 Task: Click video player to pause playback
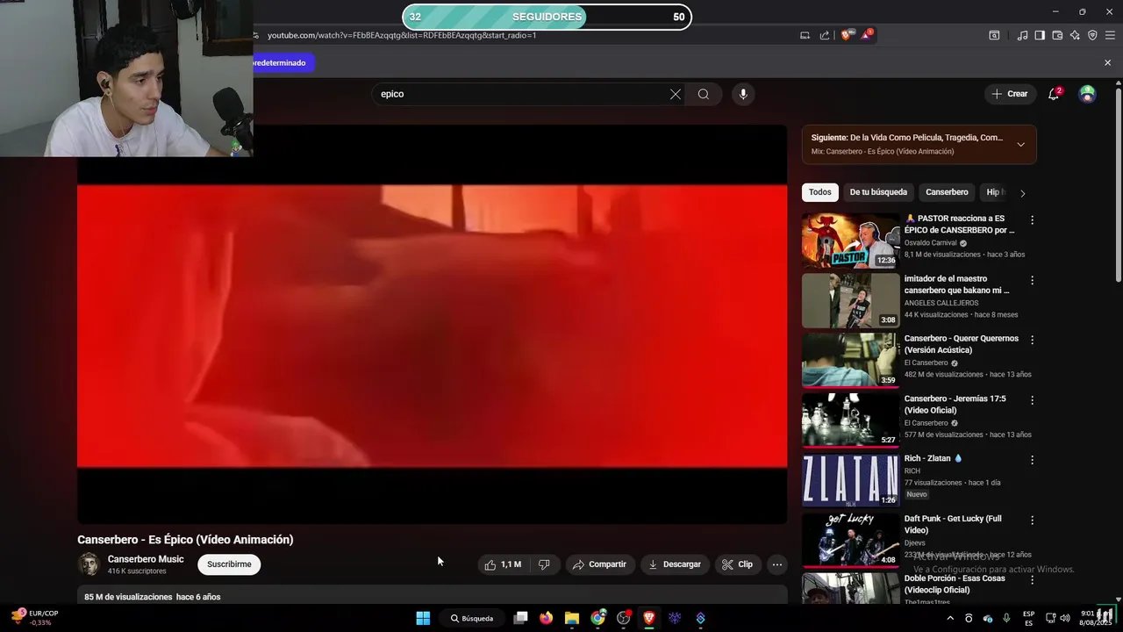tap(432, 325)
